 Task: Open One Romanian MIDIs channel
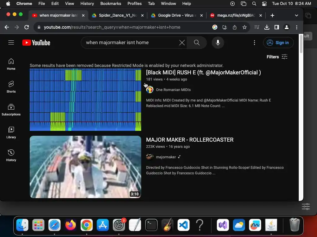tap(173, 90)
